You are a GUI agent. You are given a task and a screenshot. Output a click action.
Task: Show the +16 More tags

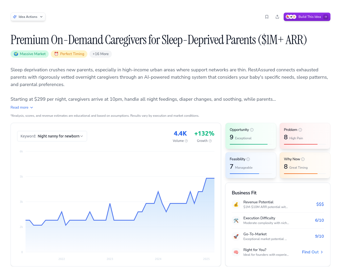pos(101,54)
